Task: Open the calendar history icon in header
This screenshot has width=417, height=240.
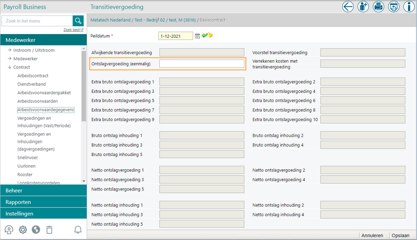Action: tap(393, 7)
